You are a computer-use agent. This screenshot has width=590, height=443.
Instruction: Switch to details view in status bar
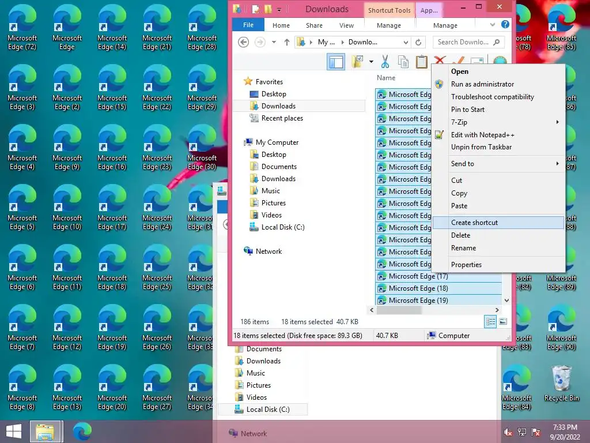pos(490,321)
